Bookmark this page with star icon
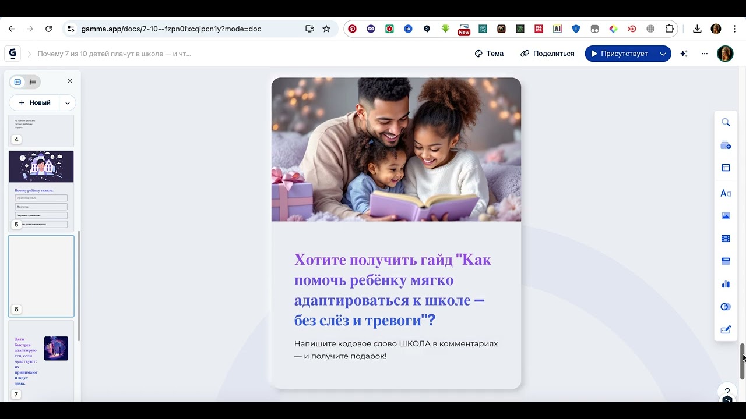The height and width of the screenshot is (419, 746). (x=326, y=29)
